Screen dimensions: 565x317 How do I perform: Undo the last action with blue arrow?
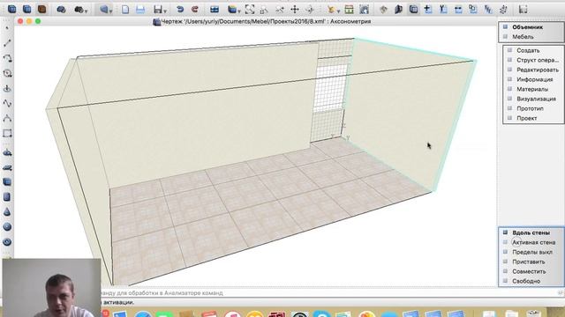click(x=180, y=10)
